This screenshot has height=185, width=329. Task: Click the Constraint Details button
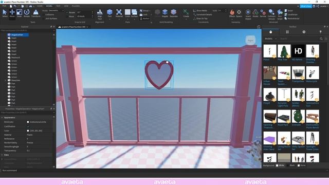coord(203,14)
